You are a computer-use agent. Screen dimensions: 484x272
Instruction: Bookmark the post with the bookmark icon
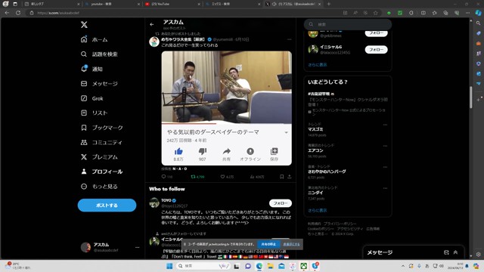click(281, 177)
